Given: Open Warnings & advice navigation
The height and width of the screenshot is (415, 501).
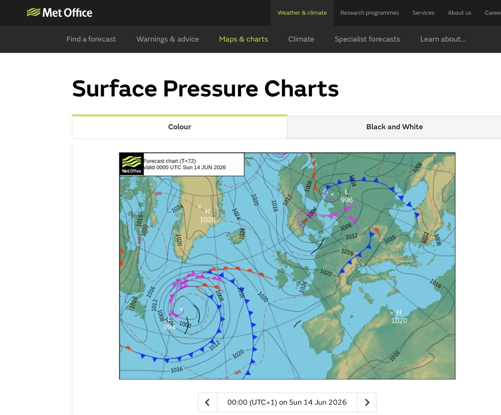Looking at the screenshot, I should click(x=167, y=39).
